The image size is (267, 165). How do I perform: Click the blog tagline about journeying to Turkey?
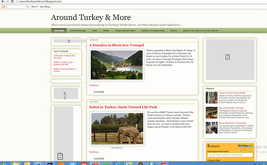point(117,25)
